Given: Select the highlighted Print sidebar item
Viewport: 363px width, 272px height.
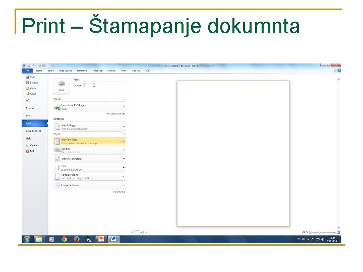Looking at the screenshot, I should [35, 123].
